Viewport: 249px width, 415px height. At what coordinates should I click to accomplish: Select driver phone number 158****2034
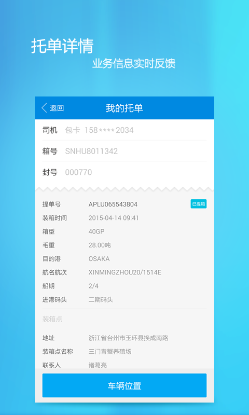pos(109,130)
